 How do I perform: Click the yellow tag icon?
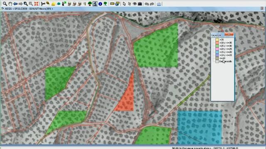(x=48, y=3)
